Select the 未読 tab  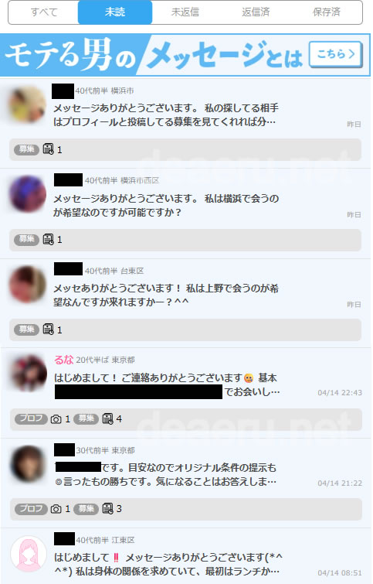(x=115, y=12)
